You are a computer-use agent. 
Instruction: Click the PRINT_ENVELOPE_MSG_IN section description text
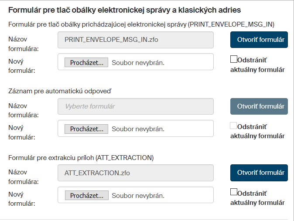pos(141,24)
